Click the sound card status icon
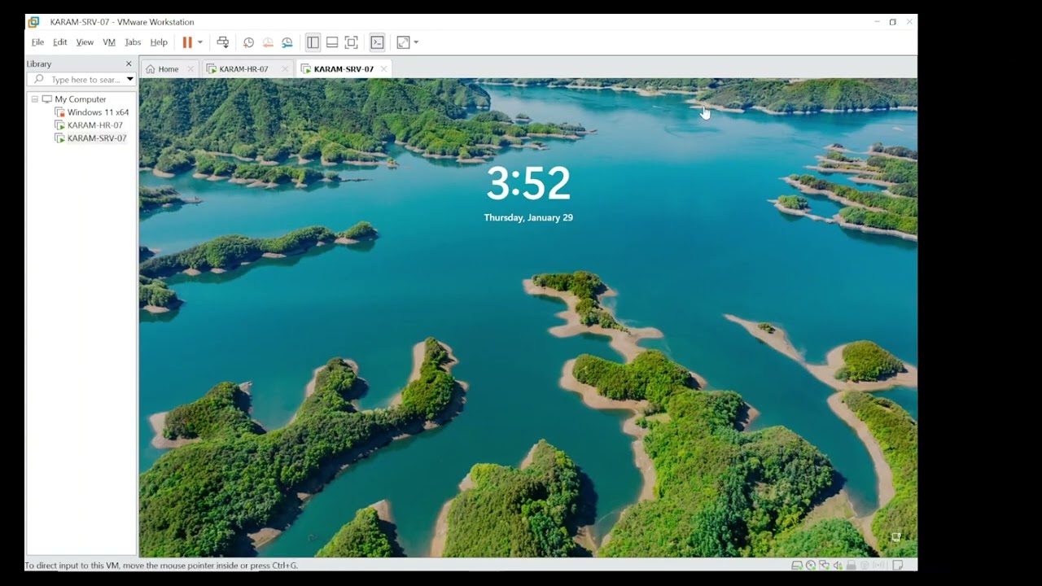Viewport: 1042px width, 586px height. [x=838, y=565]
